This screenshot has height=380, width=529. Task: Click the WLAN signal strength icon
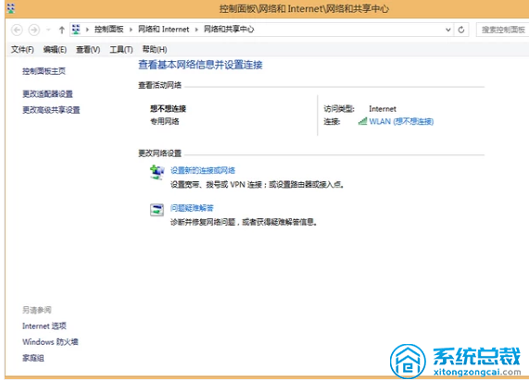[x=362, y=121]
